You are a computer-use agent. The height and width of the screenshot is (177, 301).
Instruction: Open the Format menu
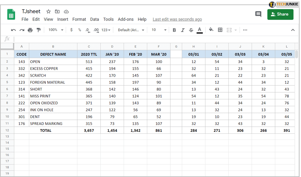[x=79, y=19]
